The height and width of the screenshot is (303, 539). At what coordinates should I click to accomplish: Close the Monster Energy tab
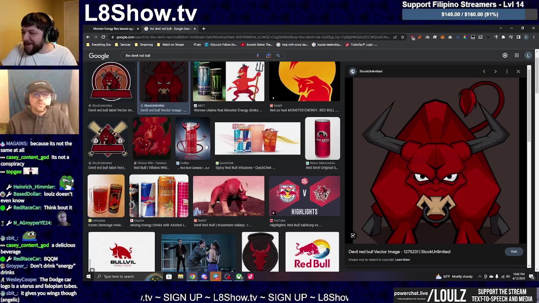138,29
